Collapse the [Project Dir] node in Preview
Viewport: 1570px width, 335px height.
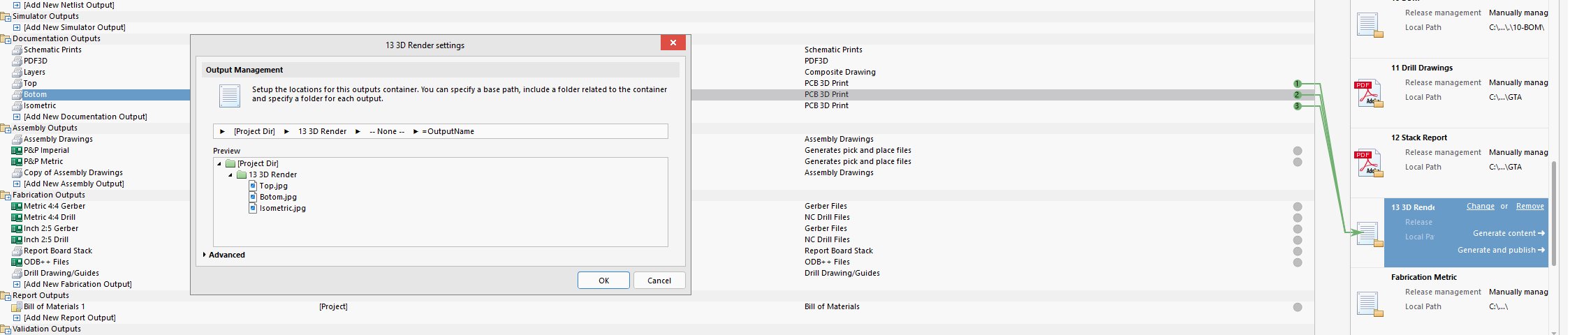[x=219, y=164]
